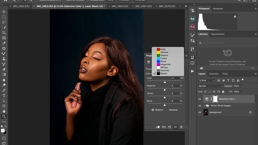258x145 pixels.
Task: Select the Path Selection tool
Action: (x=4, y=101)
